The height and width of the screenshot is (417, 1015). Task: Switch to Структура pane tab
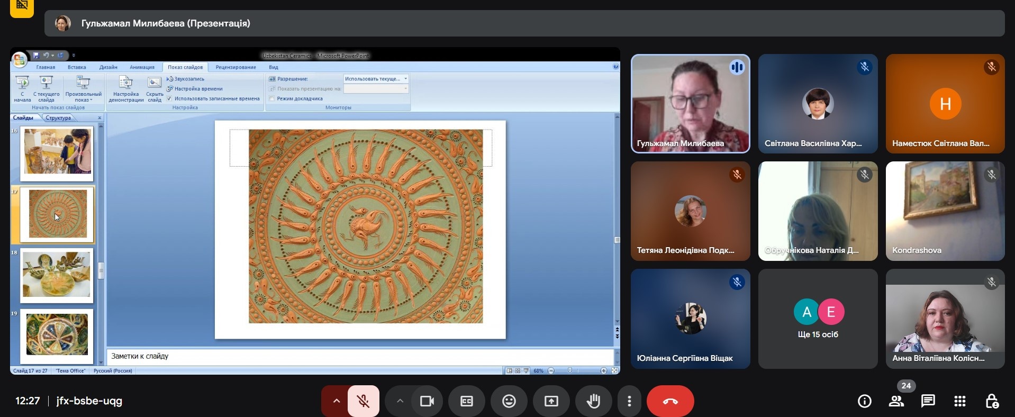tap(58, 117)
